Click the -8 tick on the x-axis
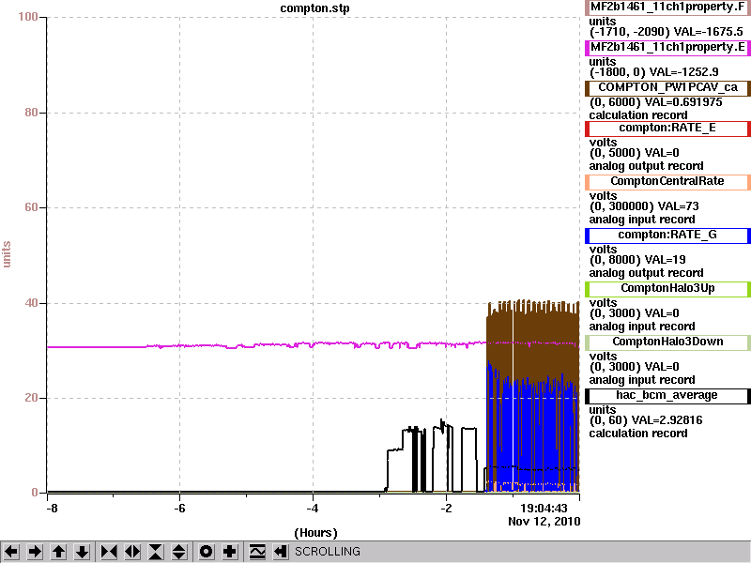Screen dimensions: 751x563 (x=52, y=509)
